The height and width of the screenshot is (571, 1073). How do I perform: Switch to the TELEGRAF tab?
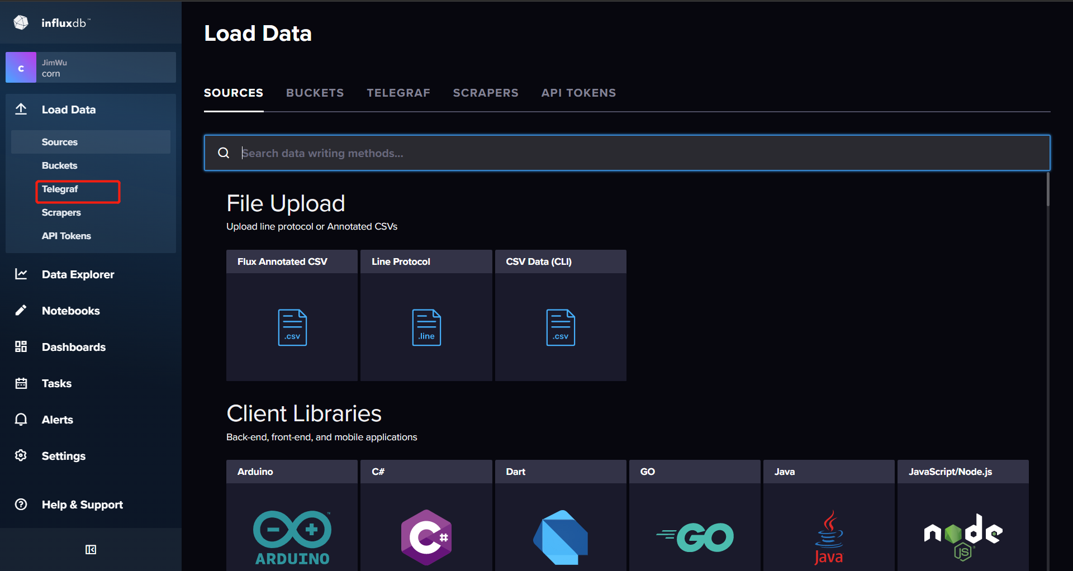(398, 93)
